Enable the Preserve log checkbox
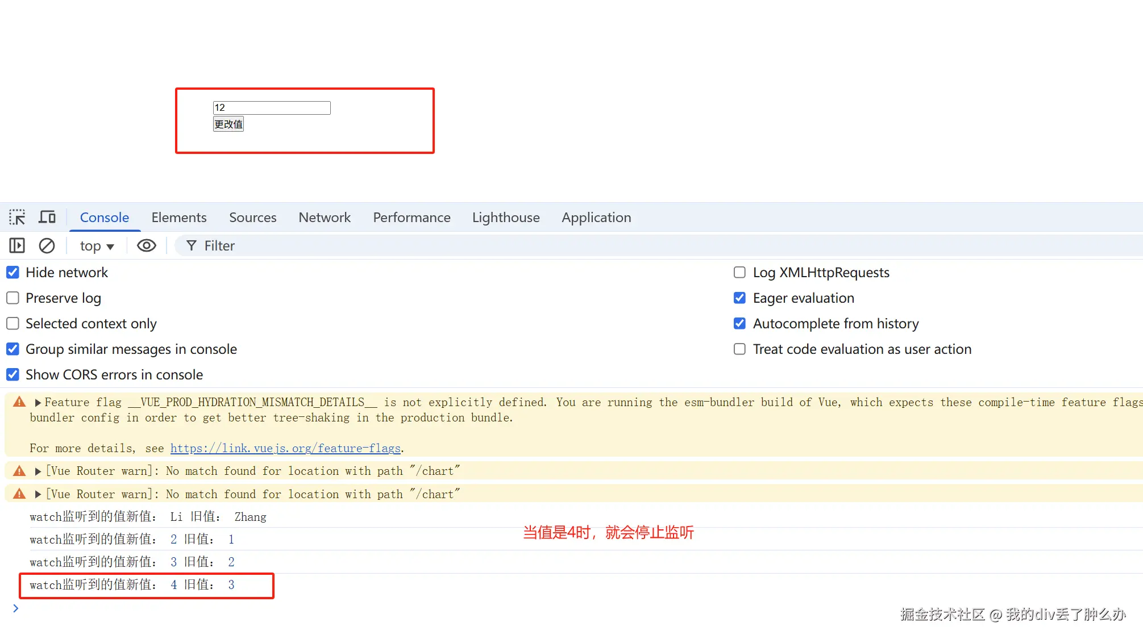 pos(13,298)
